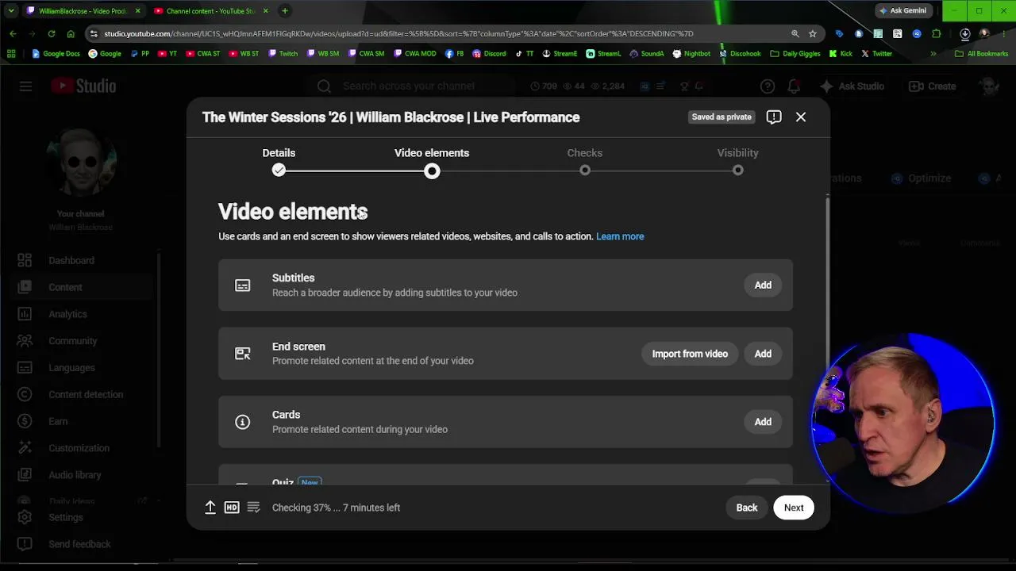Go to the Details step
The height and width of the screenshot is (571, 1016).
[x=279, y=161]
